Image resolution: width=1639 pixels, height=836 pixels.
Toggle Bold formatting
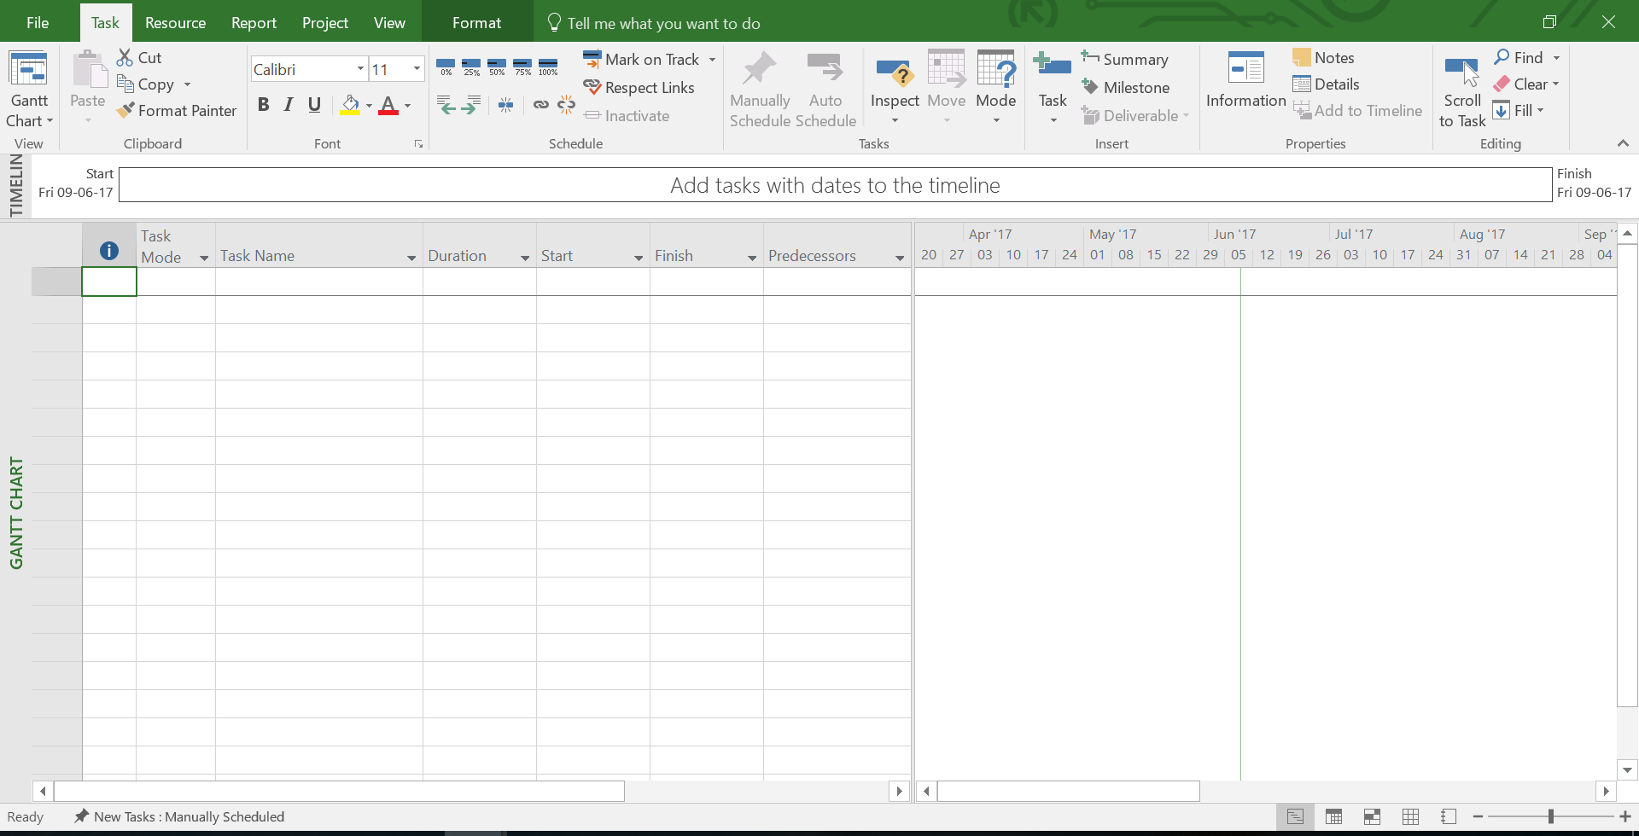coord(263,105)
